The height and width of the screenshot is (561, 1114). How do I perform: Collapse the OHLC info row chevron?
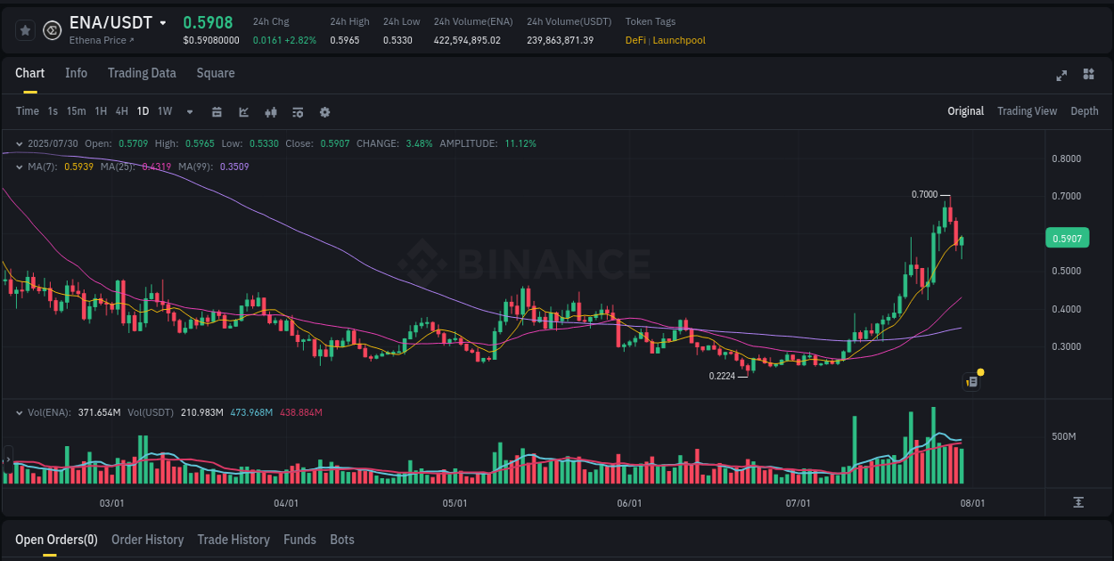pos(20,142)
